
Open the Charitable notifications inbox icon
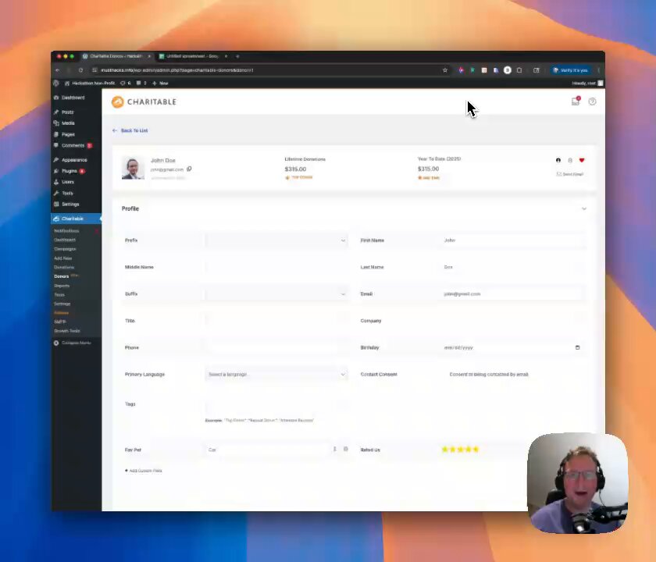(576, 101)
